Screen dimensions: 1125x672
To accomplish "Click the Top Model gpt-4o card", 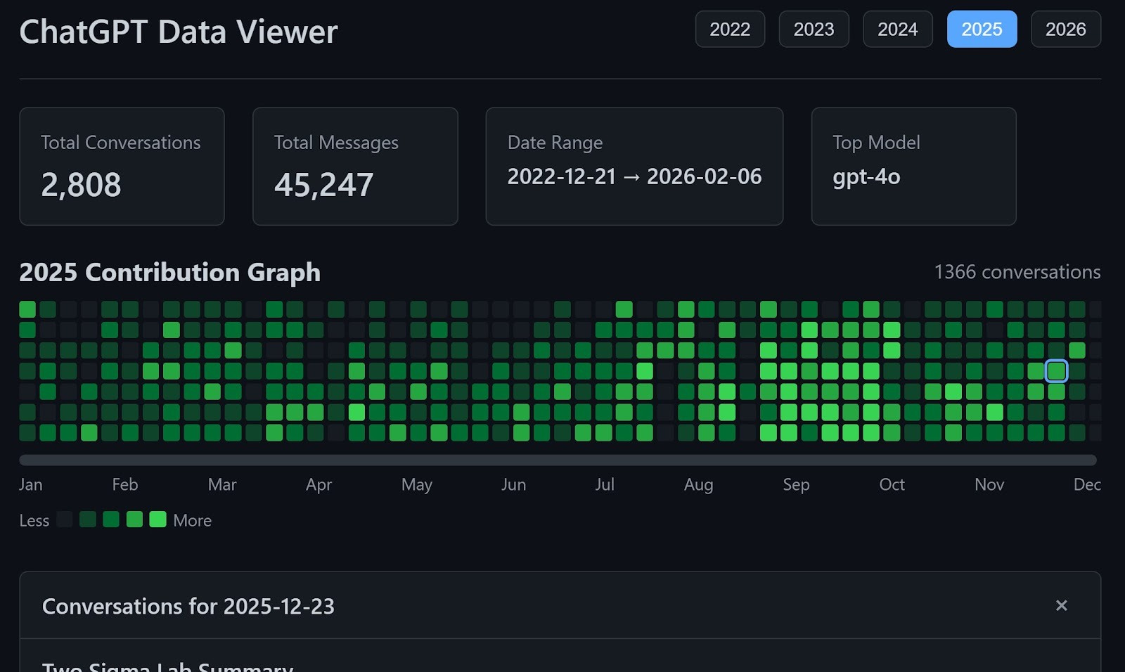I will pos(913,166).
